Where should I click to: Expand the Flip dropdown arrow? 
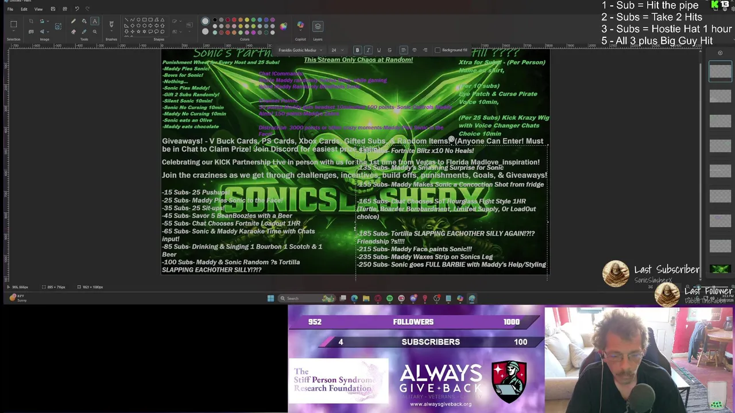tap(48, 32)
